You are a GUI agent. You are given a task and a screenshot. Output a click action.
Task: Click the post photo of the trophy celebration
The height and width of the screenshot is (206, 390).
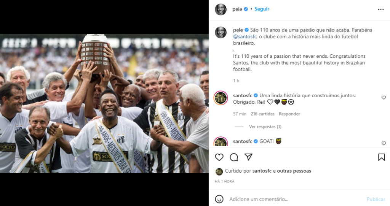(x=104, y=103)
